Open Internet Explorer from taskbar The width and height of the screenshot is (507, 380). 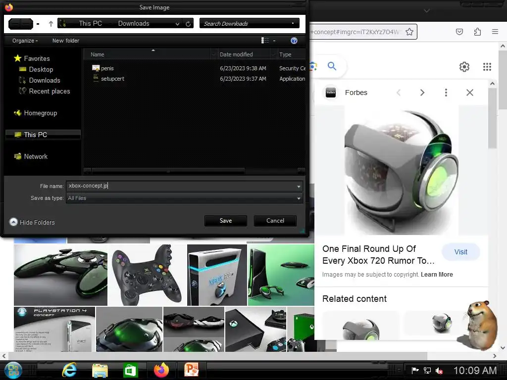(x=69, y=370)
